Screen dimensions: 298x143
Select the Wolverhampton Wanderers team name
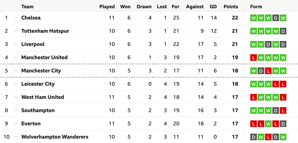point(55,137)
